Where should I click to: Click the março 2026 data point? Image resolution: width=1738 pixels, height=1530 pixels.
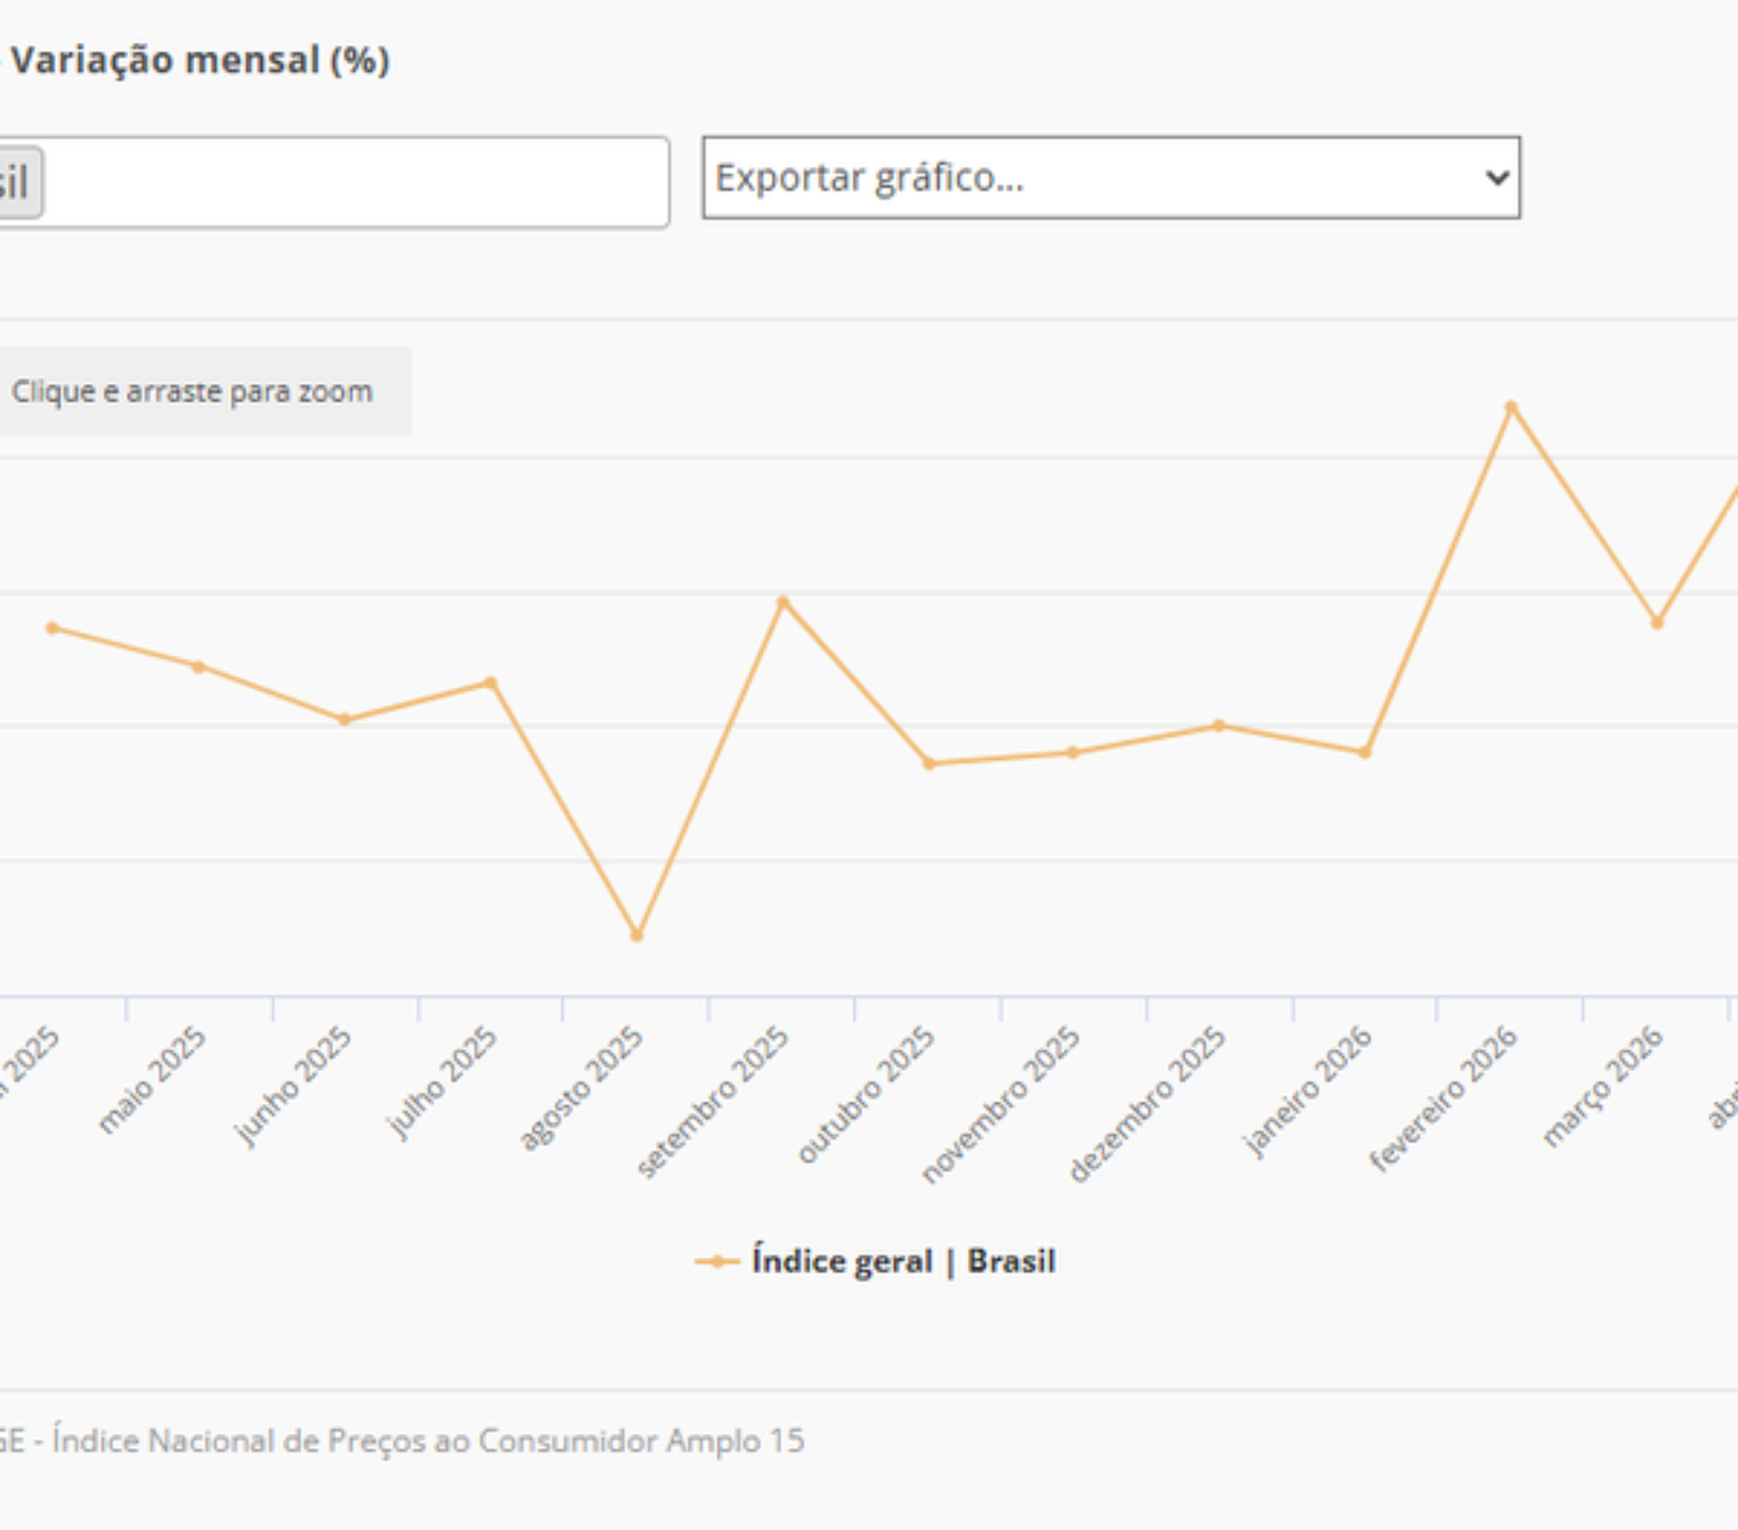(1657, 623)
